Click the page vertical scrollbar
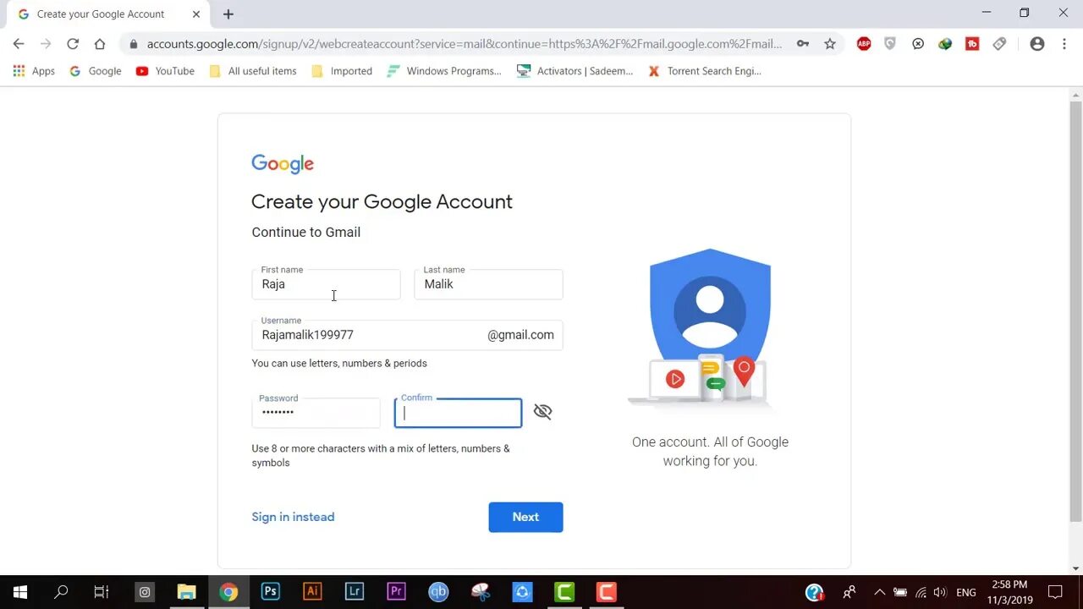 [1075, 311]
